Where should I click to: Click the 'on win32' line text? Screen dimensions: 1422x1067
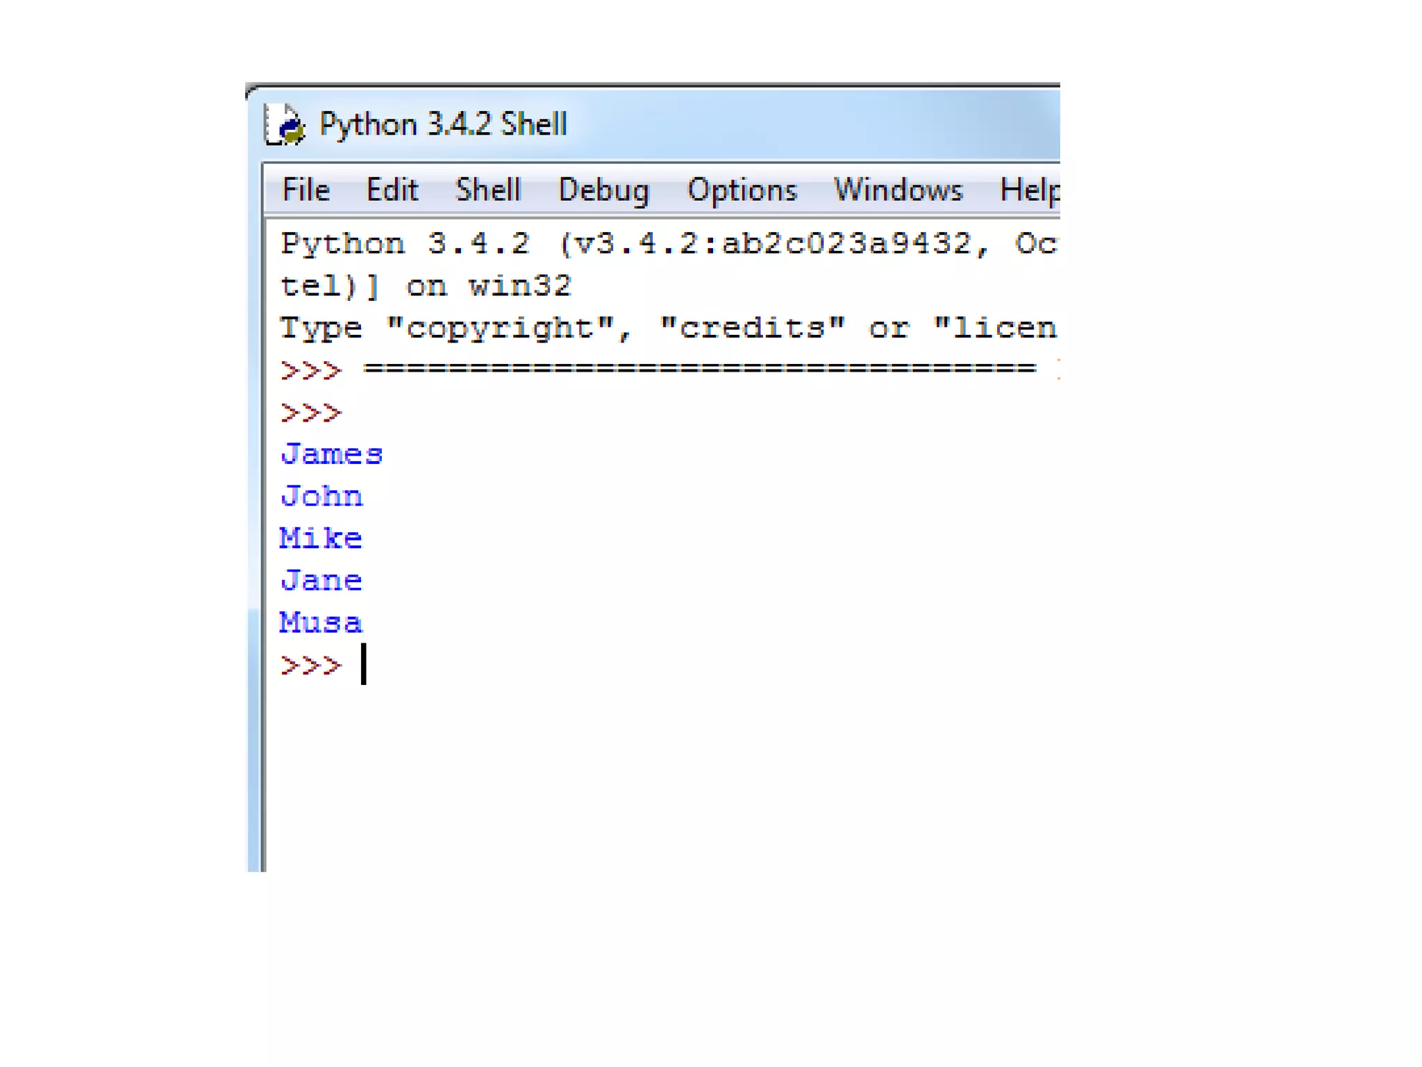[425, 286]
